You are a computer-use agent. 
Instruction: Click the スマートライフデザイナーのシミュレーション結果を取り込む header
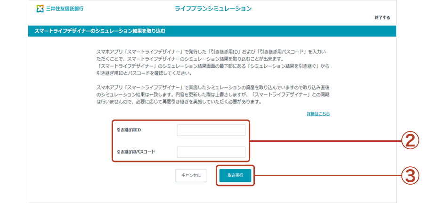(100, 31)
